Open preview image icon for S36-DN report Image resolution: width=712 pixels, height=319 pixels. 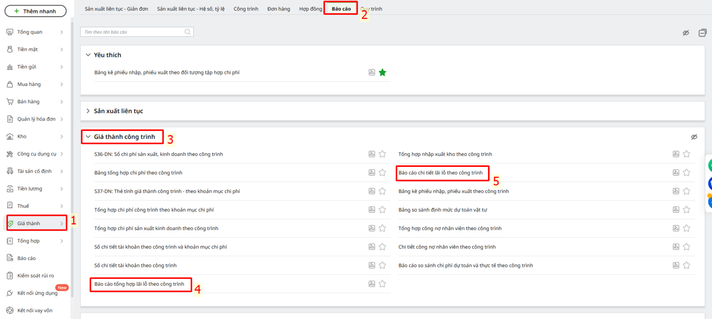[x=372, y=154]
